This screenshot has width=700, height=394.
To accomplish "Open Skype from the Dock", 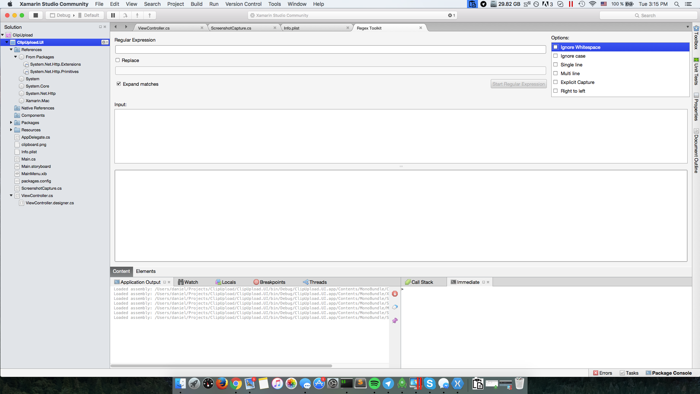I will point(430,383).
